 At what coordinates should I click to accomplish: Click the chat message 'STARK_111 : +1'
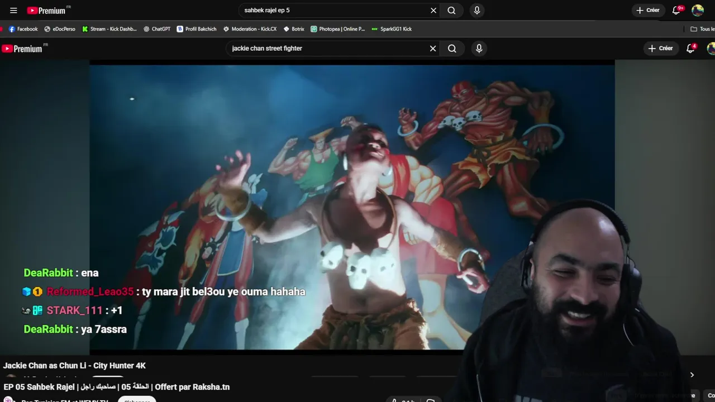point(72,310)
